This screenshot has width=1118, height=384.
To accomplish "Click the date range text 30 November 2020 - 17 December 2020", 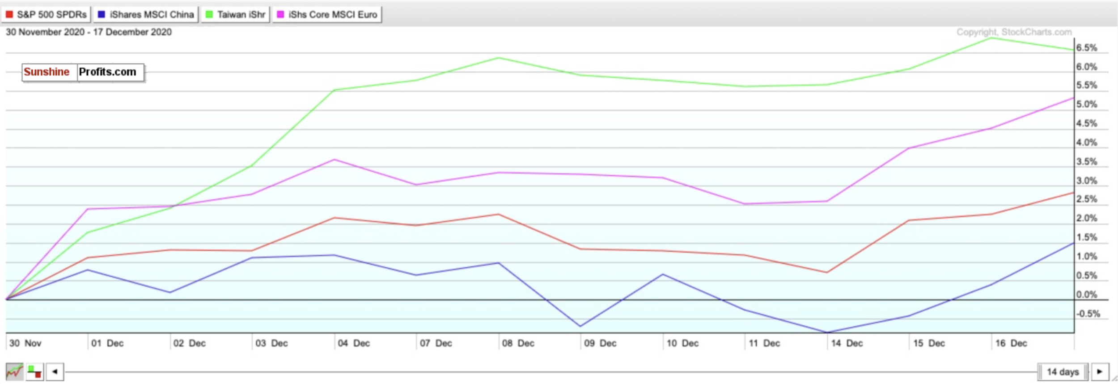I will click(x=89, y=32).
